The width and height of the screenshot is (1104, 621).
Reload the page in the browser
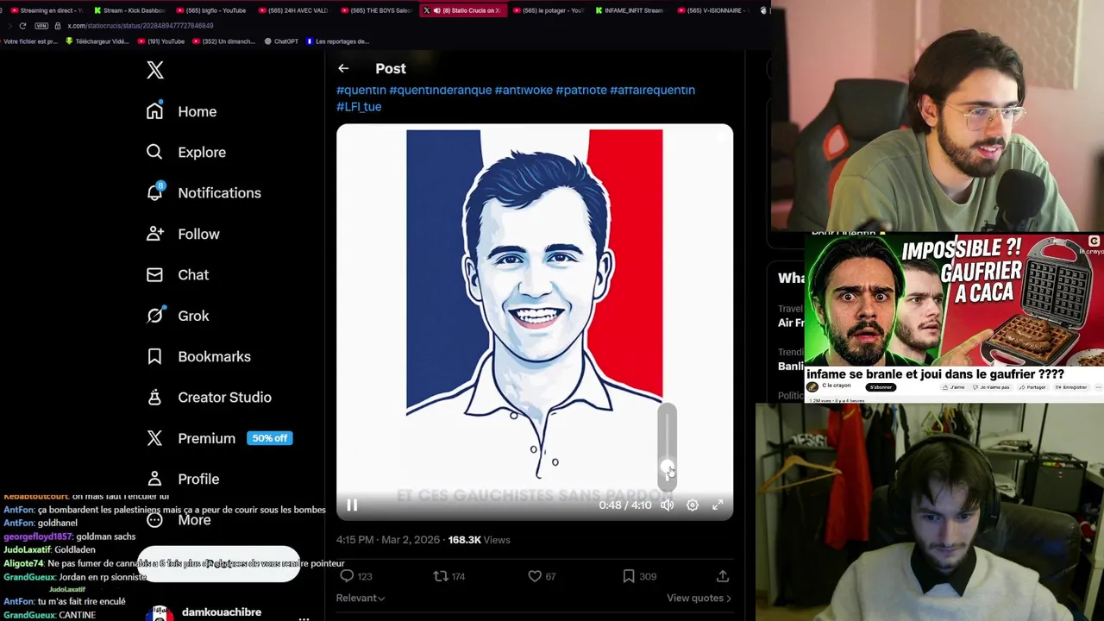[x=22, y=26]
